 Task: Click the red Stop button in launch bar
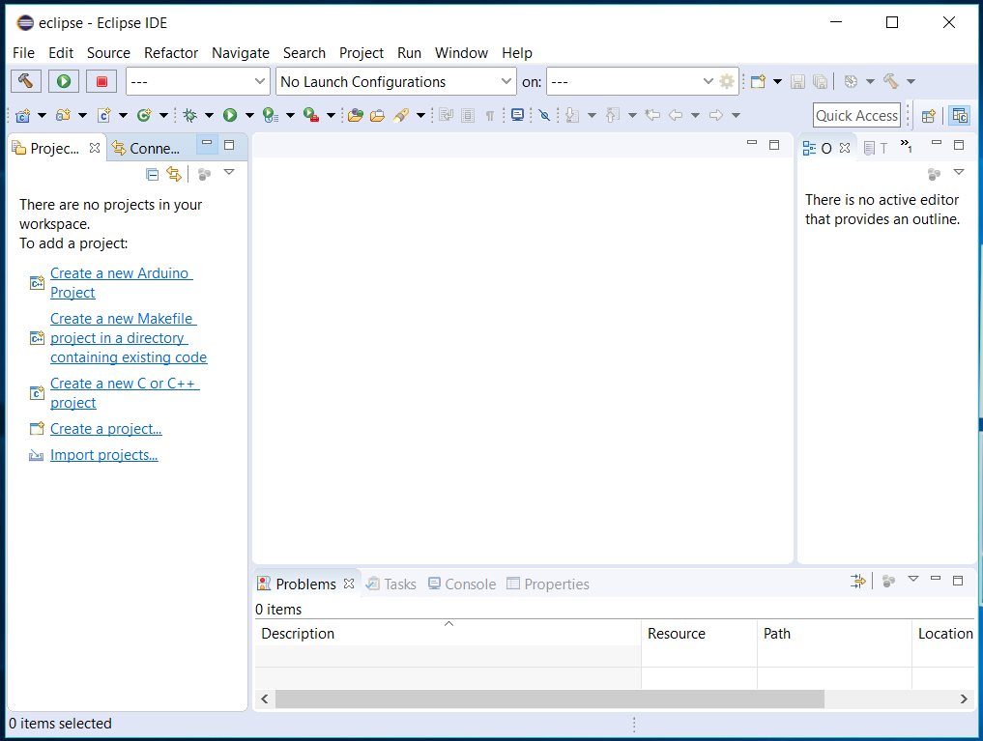pos(101,81)
